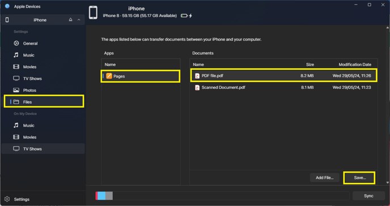This screenshot has width=390, height=206.
Task: Click the Add File... button
Action: (x=324, y=178)
